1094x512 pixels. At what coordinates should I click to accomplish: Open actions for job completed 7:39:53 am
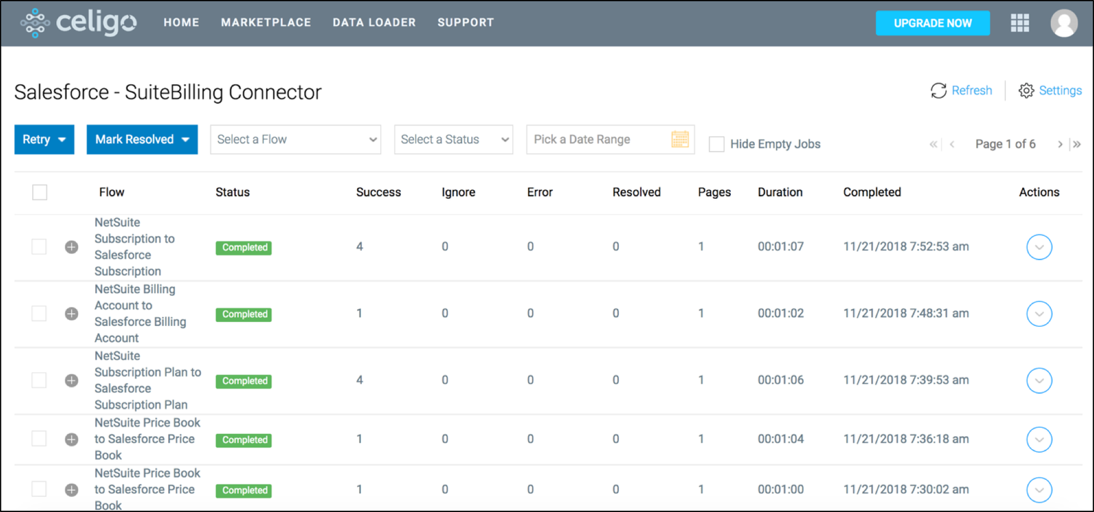(1039, 380)
